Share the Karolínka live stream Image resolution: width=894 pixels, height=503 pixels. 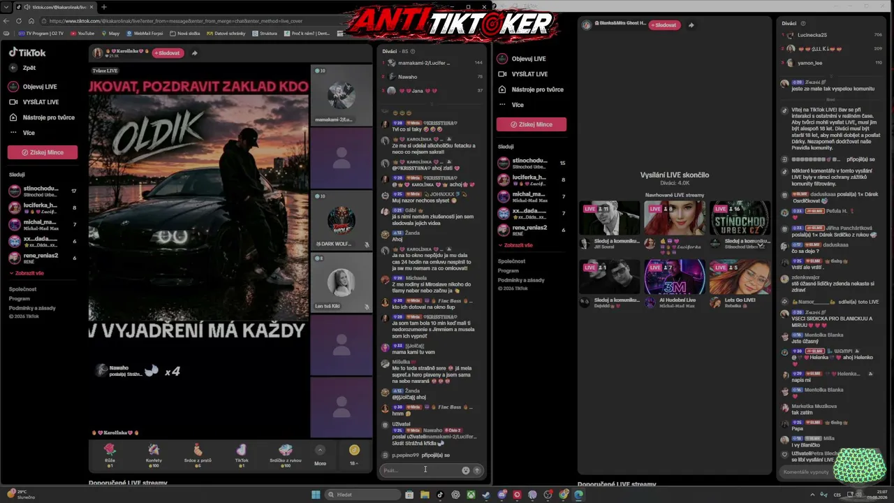click(194, 53)
